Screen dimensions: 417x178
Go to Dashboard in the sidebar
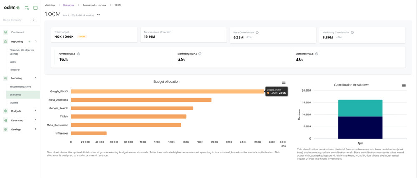(x=18, y=32)
